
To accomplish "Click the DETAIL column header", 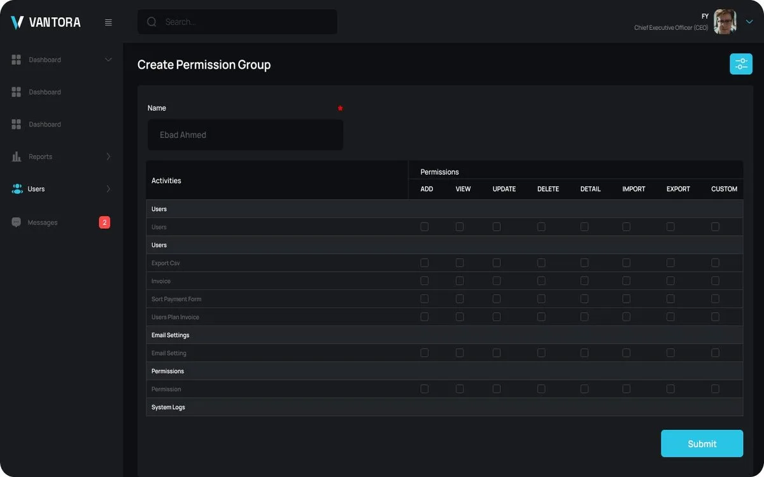I will point(590,189).
